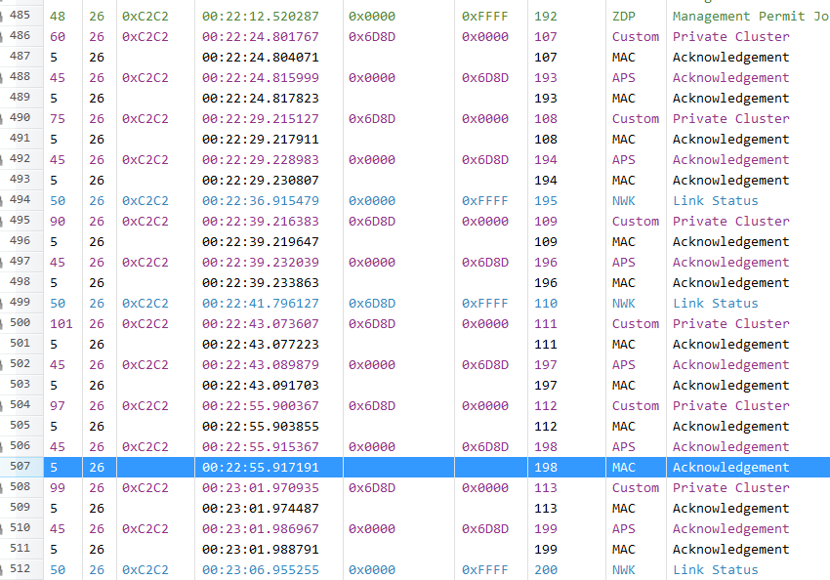The width and height of the screenshot is (830, 580).
Task: Click the Custom protocol cell in row 504
Action: (x=636, y=406)
